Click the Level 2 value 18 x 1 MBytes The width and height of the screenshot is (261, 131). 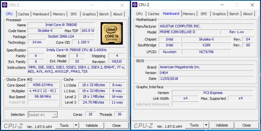94,97
